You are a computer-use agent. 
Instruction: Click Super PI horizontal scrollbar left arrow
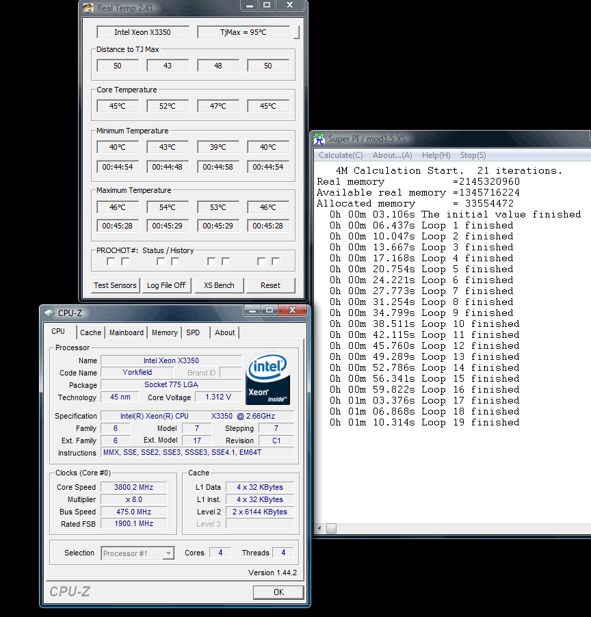coord(319,529)
